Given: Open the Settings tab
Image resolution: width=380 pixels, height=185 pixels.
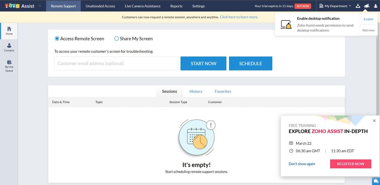Looking at the screenshot, I should coord(198,6).
